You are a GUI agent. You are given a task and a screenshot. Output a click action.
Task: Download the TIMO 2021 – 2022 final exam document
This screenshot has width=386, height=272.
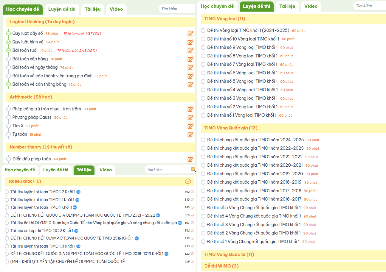click(192, 215)
